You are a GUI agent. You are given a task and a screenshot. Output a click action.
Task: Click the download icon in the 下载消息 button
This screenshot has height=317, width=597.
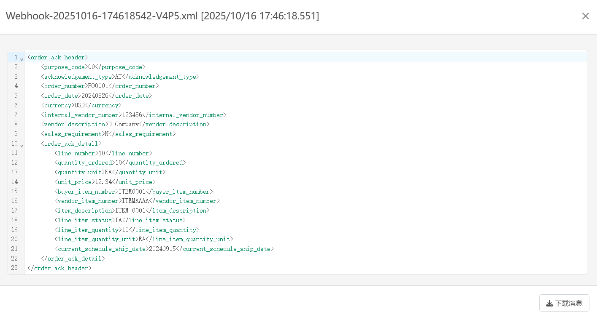pyautogui.click(x=549, y=303)
